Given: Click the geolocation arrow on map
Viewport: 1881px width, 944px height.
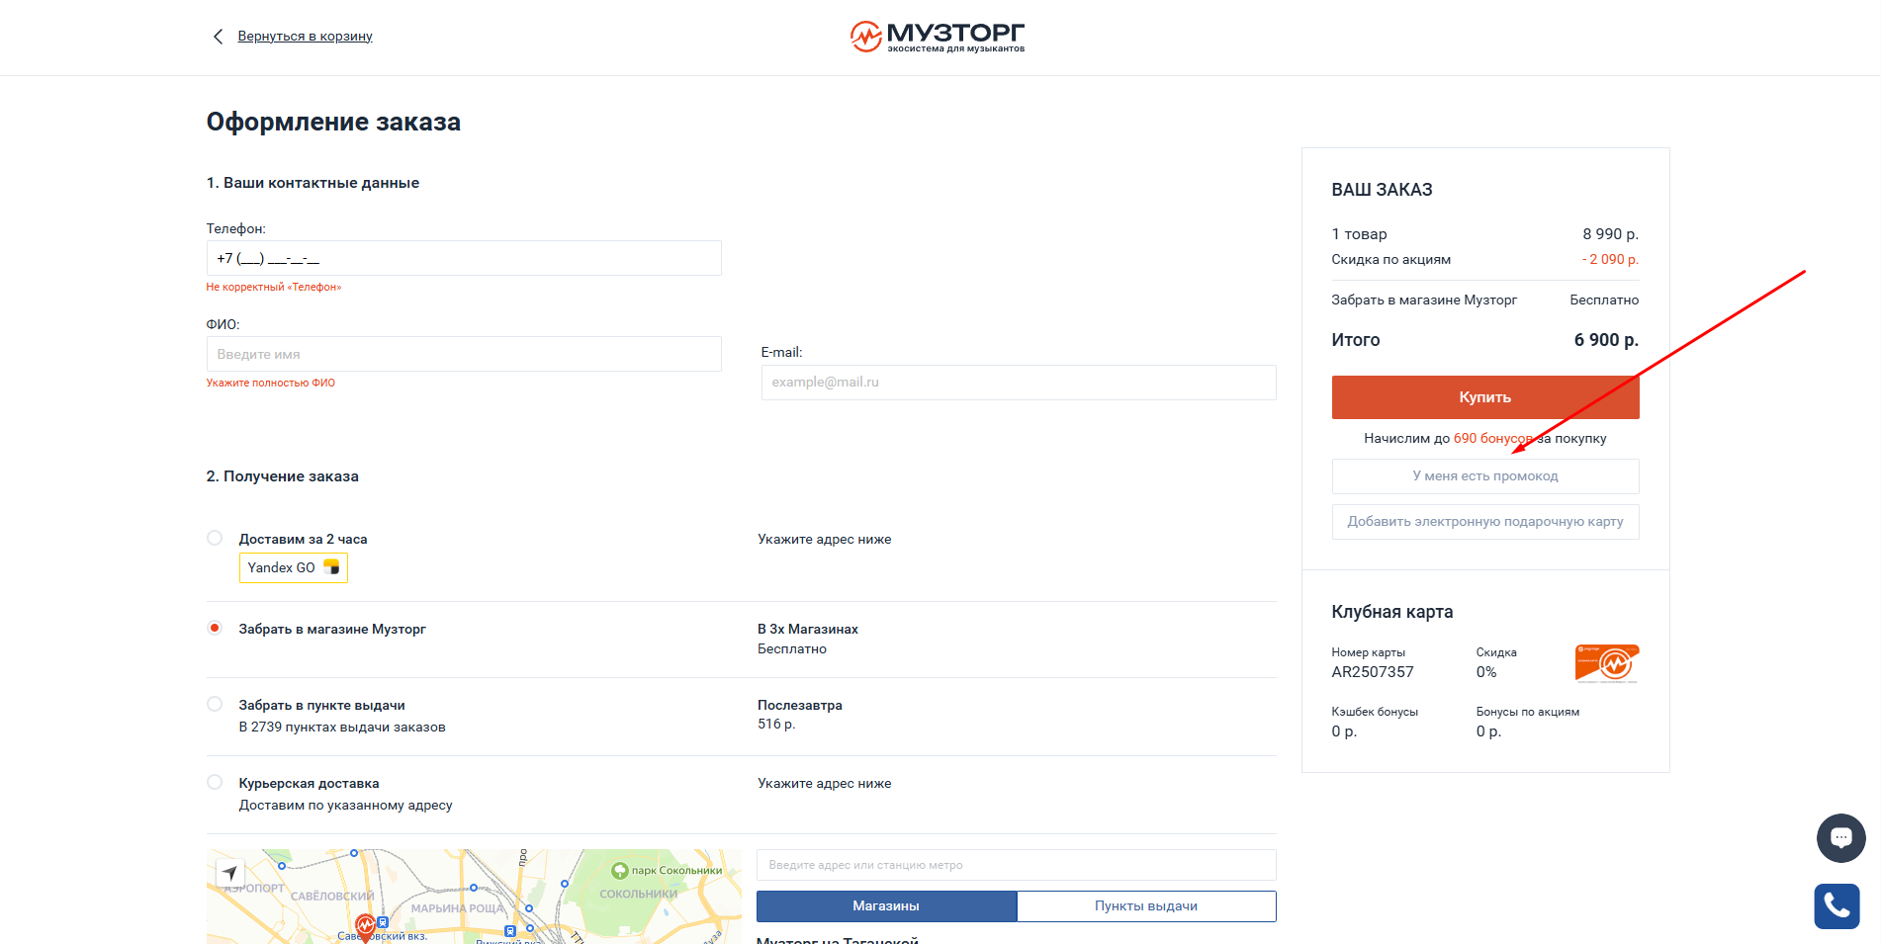Looking at the screenshot, I should tap(229, 873).
